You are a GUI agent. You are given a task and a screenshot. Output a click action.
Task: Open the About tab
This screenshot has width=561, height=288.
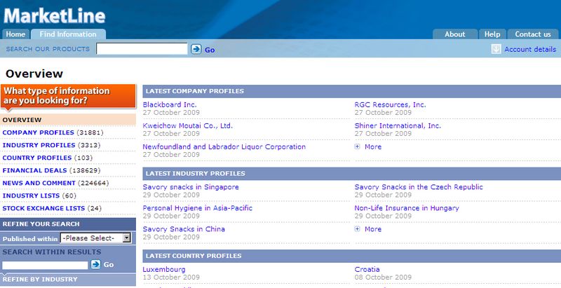454,34
